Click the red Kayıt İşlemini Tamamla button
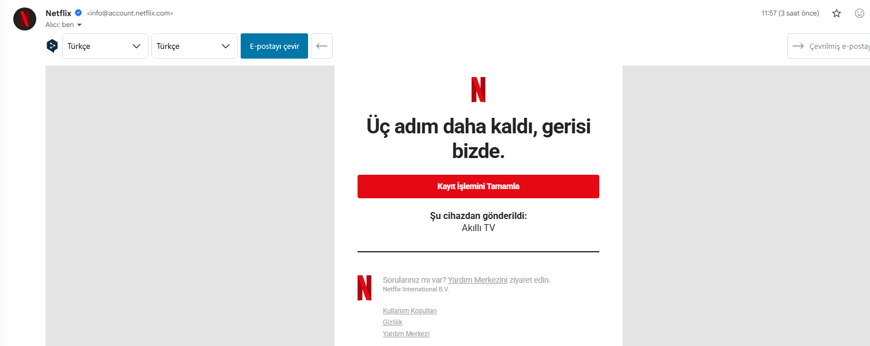Viewport: 870px width, 346px height. click(x=478, y=186)
